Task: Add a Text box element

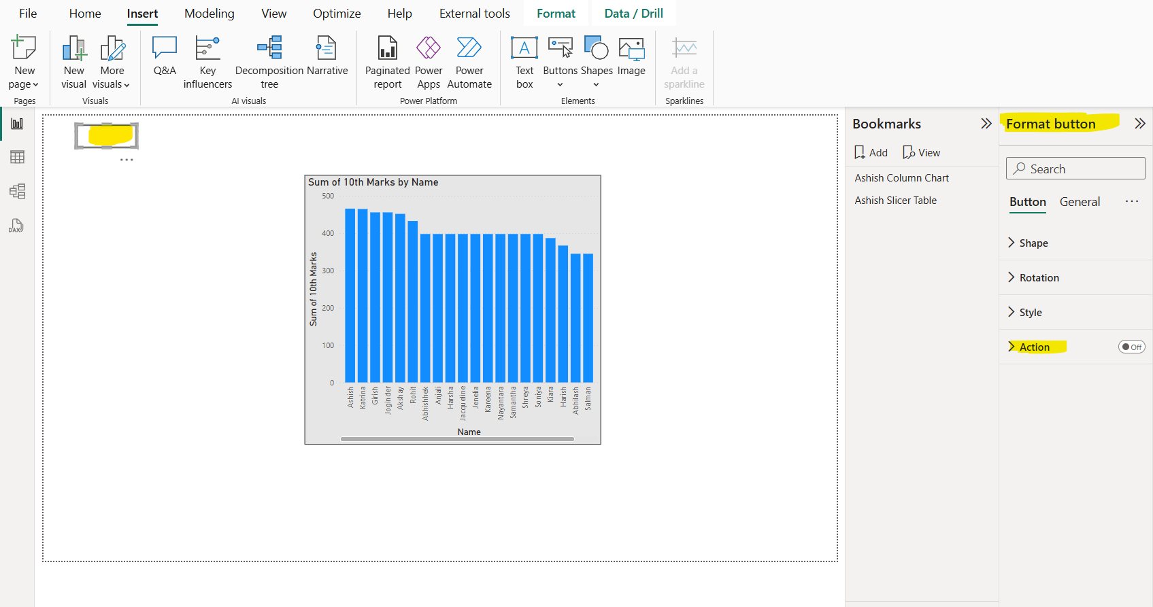Action: (524, 63)
